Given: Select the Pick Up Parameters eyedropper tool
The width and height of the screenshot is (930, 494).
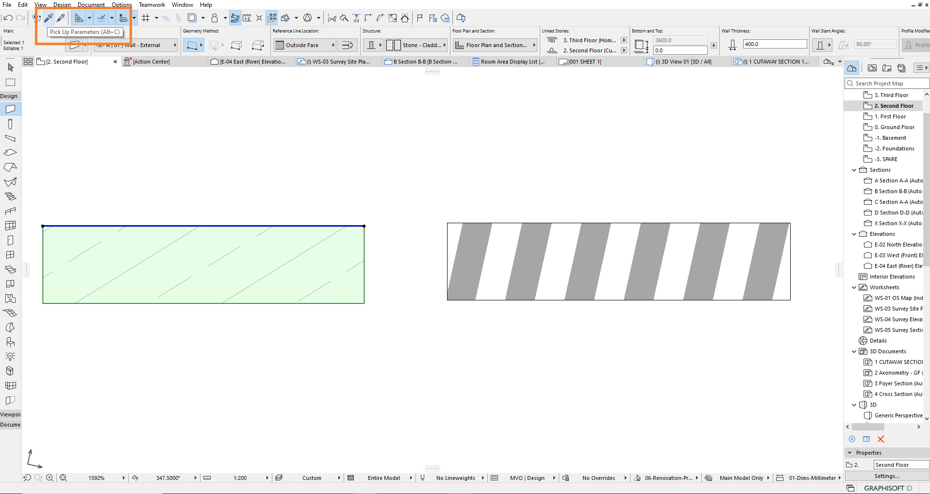Looking at the screenshot, I should tap(49, 17).
